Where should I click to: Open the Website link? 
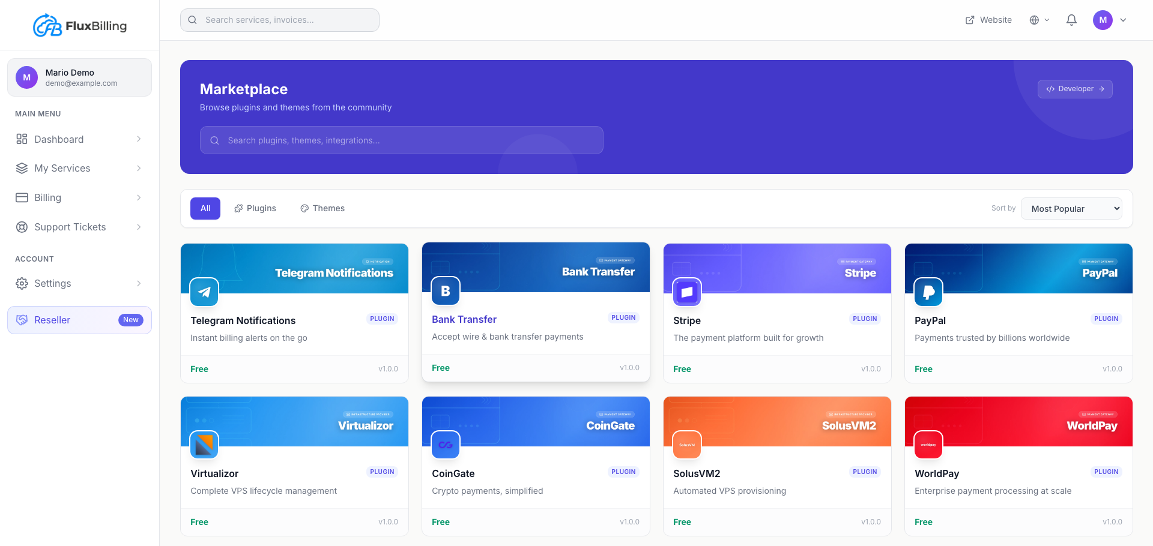(x=988, y=20)
